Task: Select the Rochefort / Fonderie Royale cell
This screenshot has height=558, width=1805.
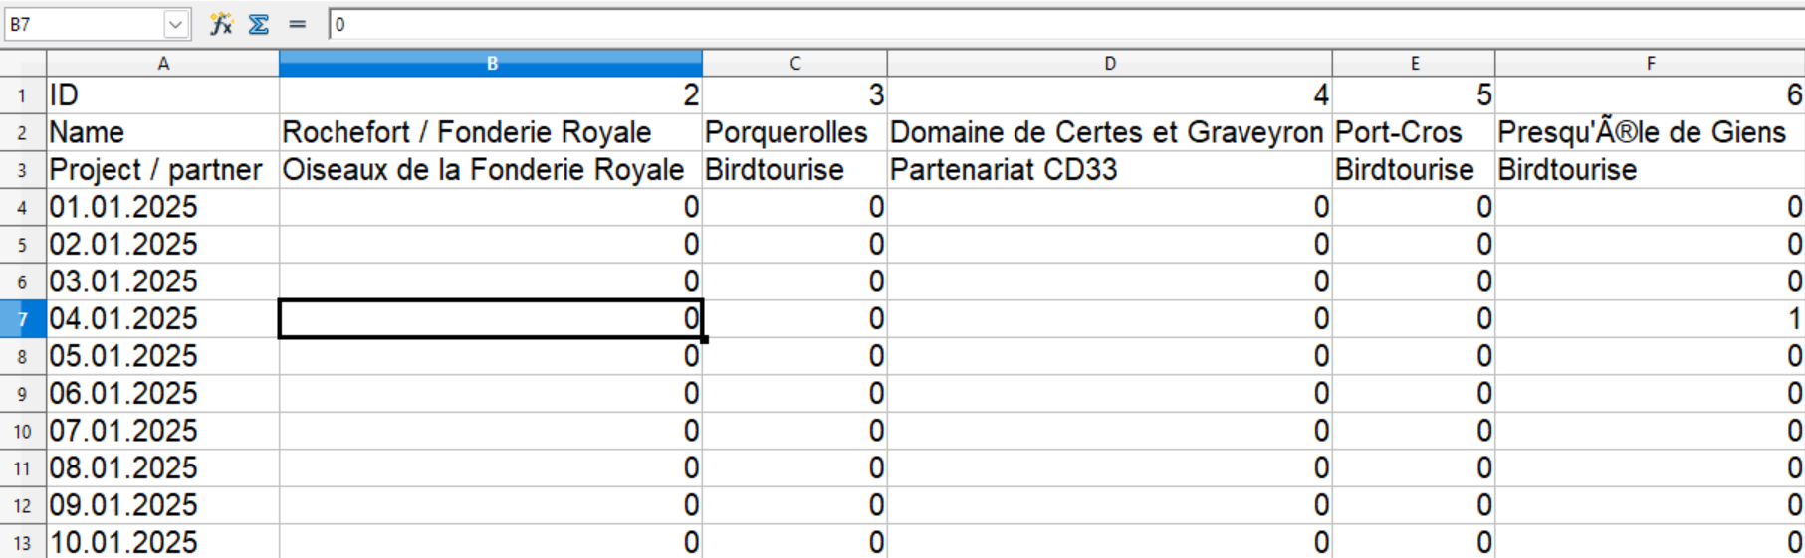Action: [490, 132]
